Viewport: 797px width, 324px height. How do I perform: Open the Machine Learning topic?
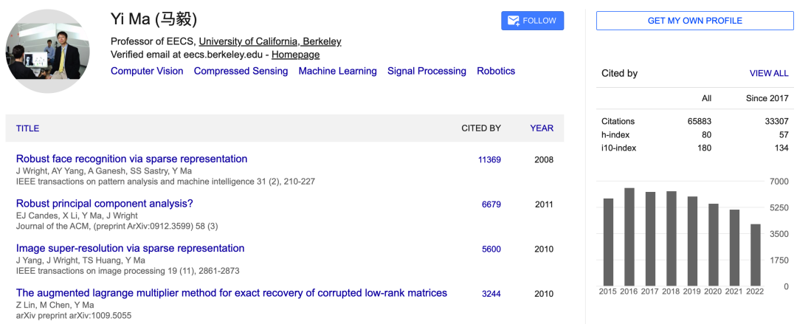tap(337, 71)
